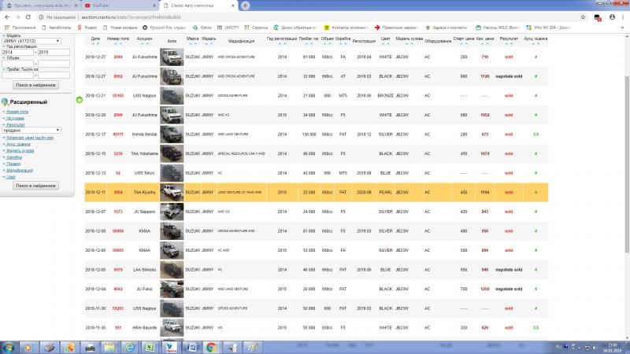630x354 pixels.
Task: Sort by the Дата column arrows
Action: click(95, 43)
